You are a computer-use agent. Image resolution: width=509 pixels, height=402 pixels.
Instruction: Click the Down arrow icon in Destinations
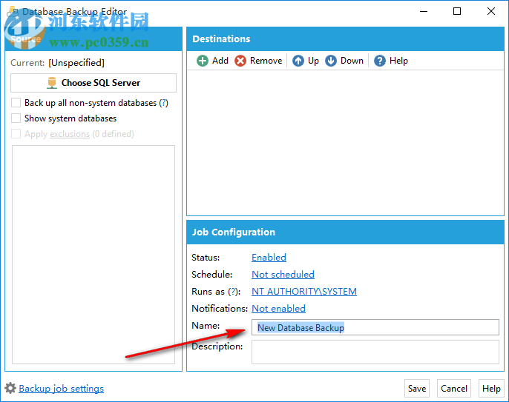coord(331,61)
